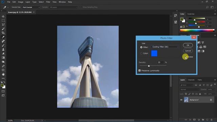Image resolution: width=217 pixels, height=122 pixels.
Task: Open the Sample Size Point Sample dropdown
Action: [31, 7]
